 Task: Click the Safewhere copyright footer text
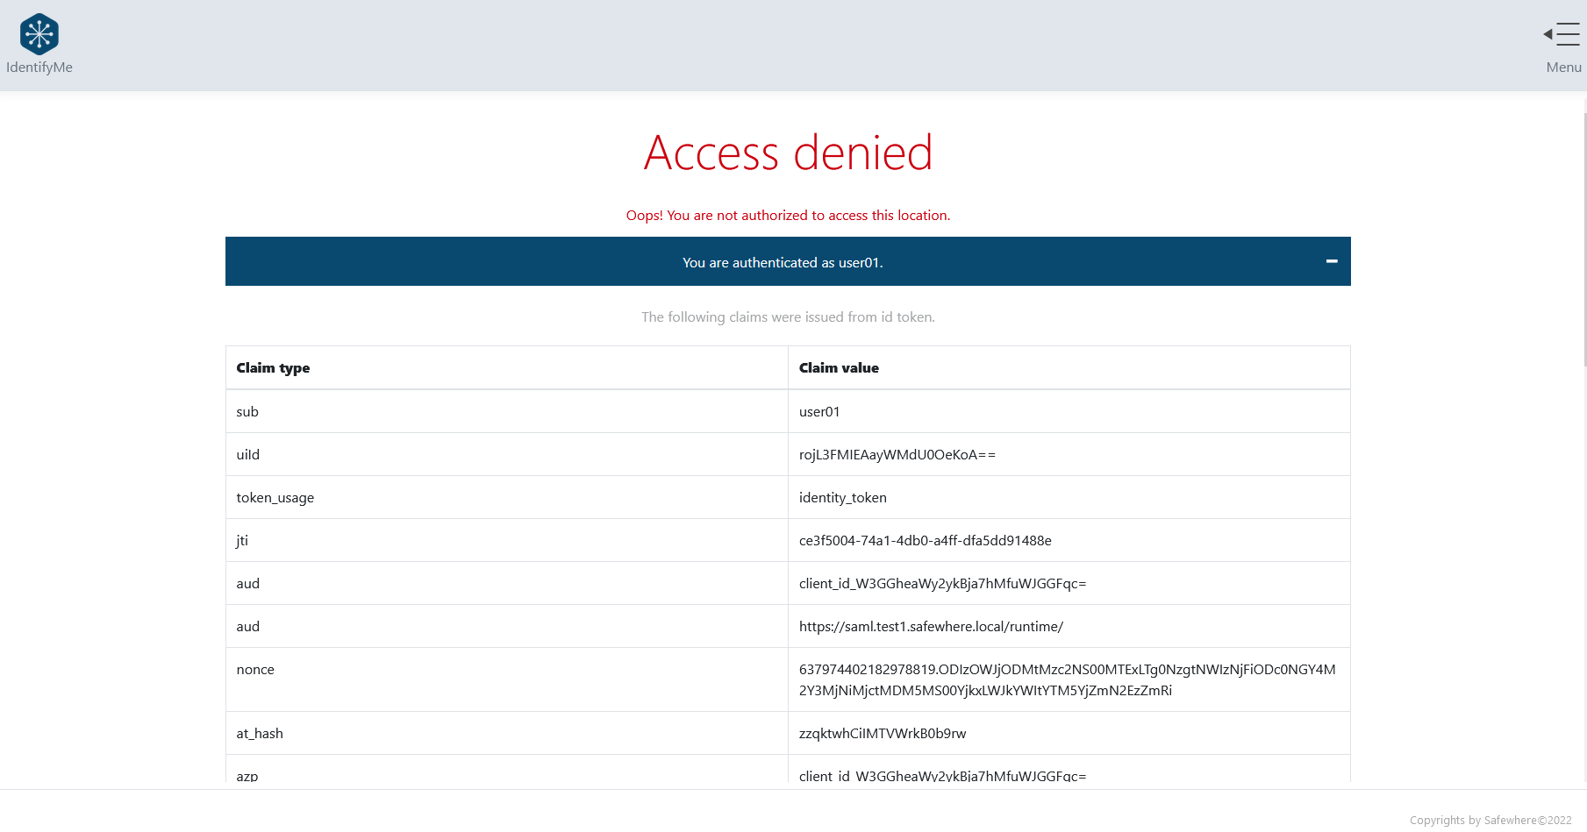pos(1490,821)
